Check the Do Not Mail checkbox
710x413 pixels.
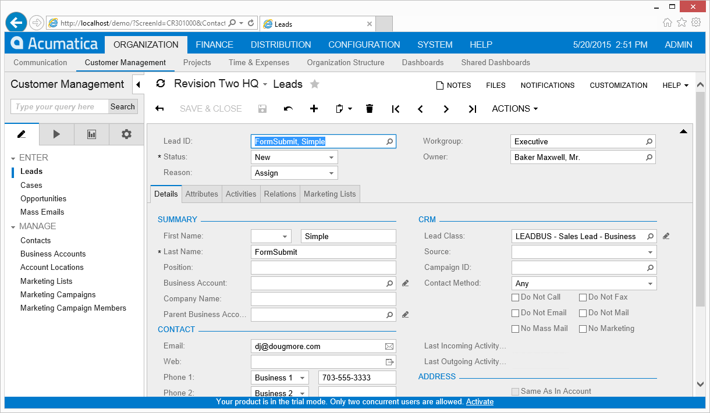583,313
